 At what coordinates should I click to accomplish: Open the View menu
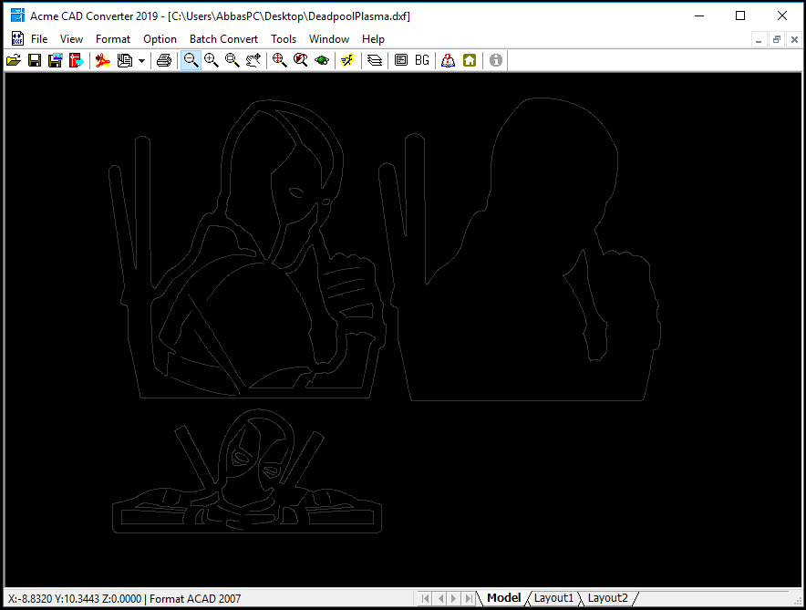71,39
